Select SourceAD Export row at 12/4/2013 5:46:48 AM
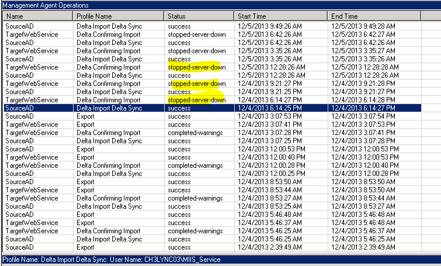Image resolution: width=441 pixels, height=266 pixels. click(x=212, y=215)
